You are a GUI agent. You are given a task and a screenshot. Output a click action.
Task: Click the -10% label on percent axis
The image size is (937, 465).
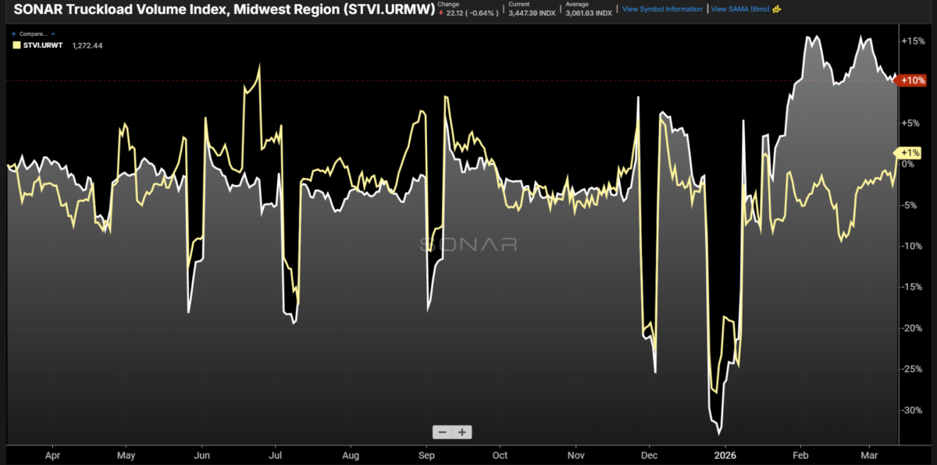point(913,246)
